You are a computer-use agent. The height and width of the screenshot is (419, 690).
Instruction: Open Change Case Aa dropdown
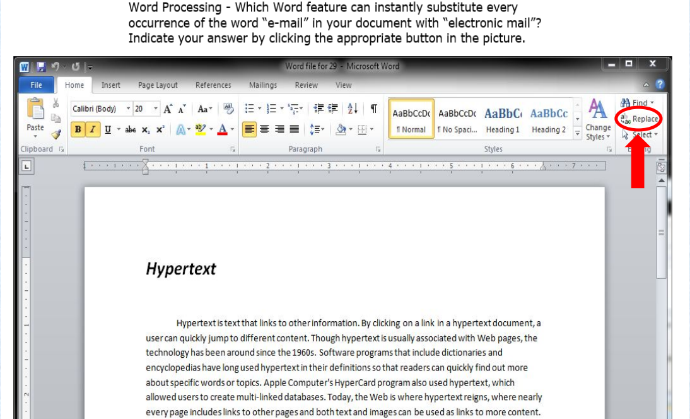tap(204, 109)
